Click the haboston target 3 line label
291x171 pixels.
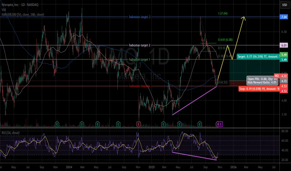pyautogui.click(x=140, y=17)
